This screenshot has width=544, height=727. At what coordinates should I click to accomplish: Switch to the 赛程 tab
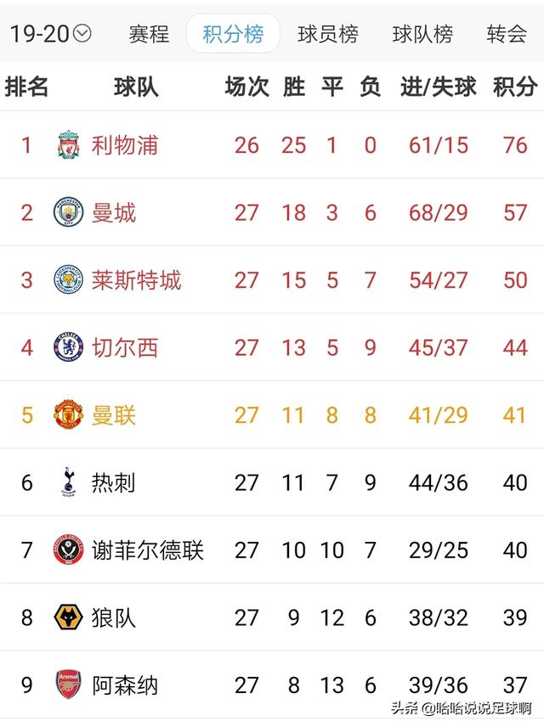(149, 35)
